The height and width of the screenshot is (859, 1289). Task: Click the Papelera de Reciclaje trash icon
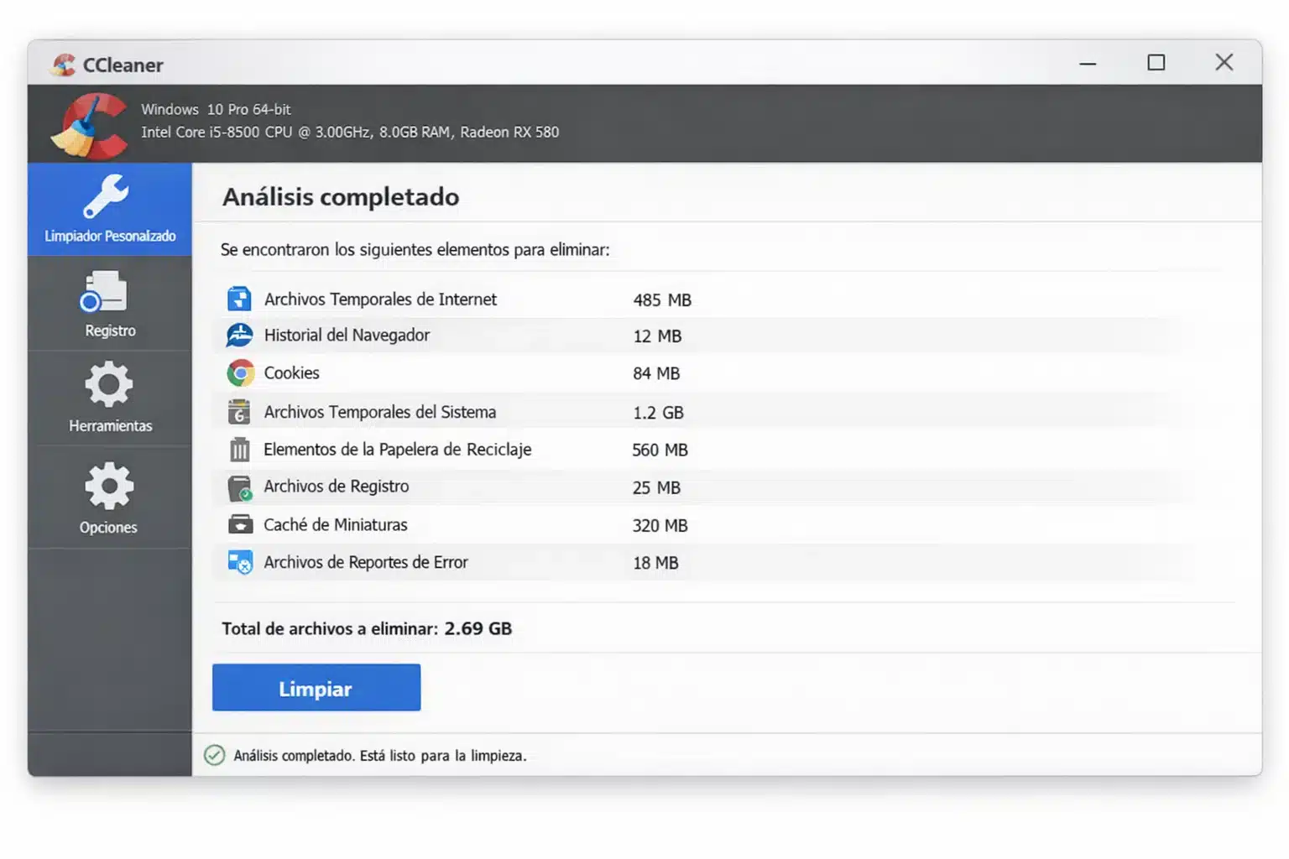[x=238, y=449]
